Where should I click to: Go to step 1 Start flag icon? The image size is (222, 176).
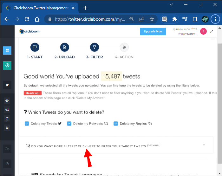tap(35, 47)
